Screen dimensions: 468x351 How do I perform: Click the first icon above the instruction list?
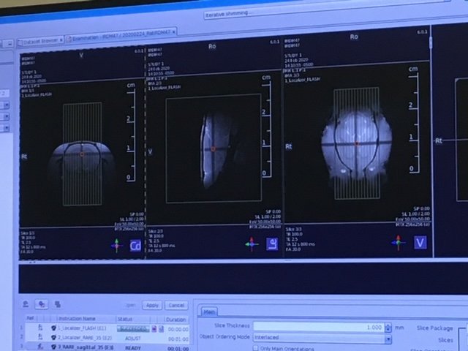click(26, 304)
